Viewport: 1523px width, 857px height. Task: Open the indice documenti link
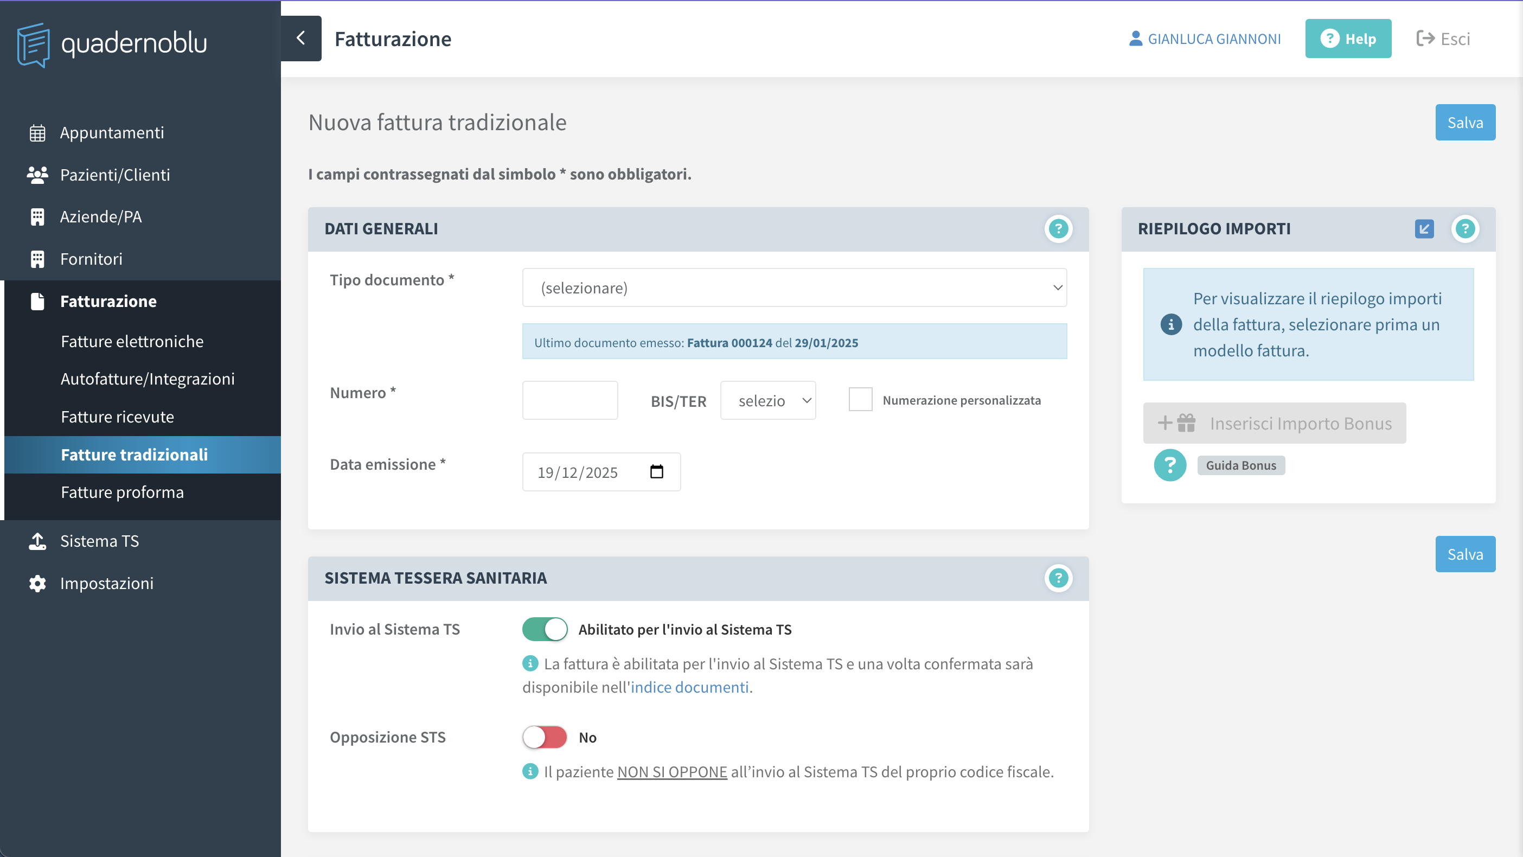pyautogui.click(x=689, y=687)
